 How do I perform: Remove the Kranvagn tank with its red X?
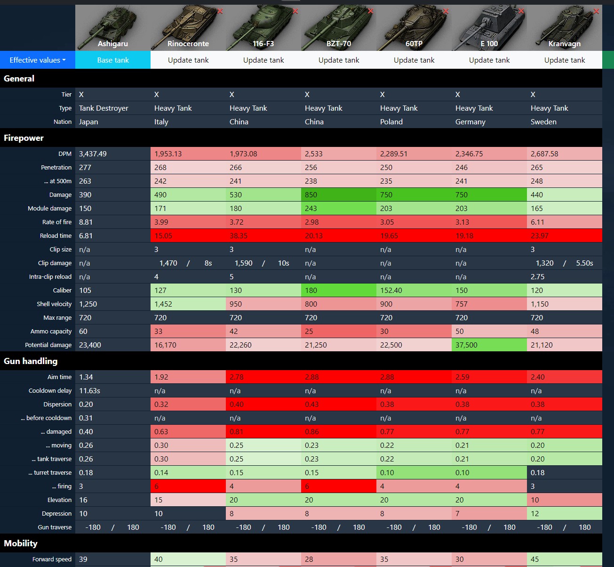[597, 11]
